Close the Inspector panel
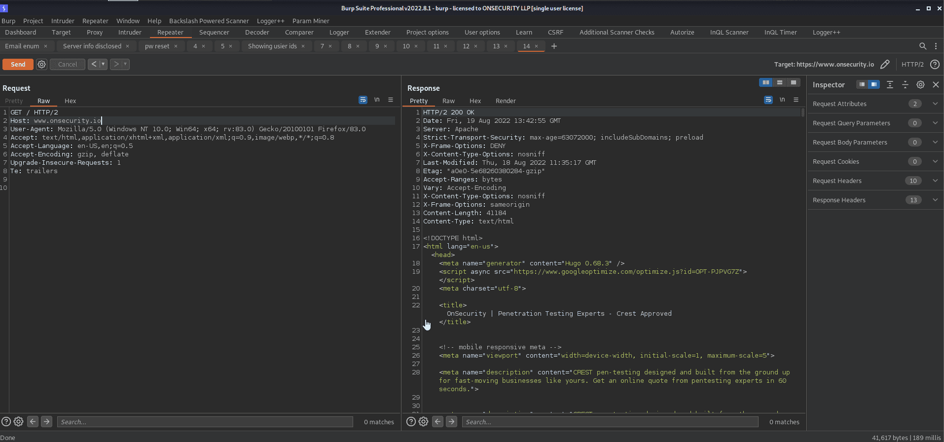The height and width of the screenshot is (442, 944). (936, 85)
